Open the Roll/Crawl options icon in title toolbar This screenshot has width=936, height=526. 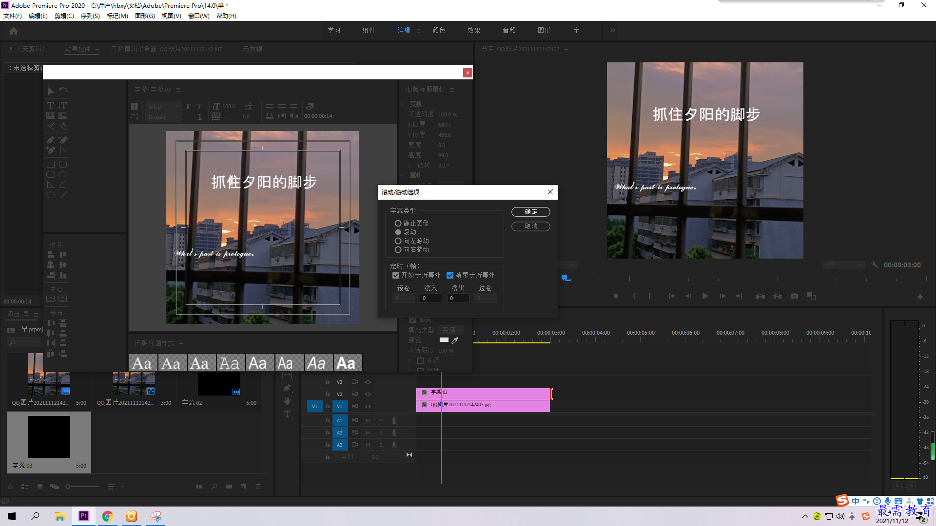click(135, 116)
